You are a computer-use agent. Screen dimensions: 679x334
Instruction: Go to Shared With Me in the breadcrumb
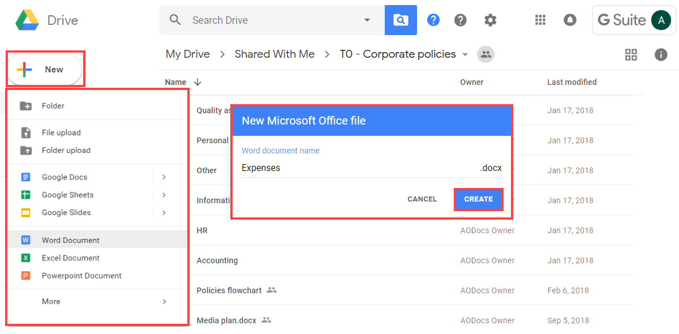tap(274, 54)
